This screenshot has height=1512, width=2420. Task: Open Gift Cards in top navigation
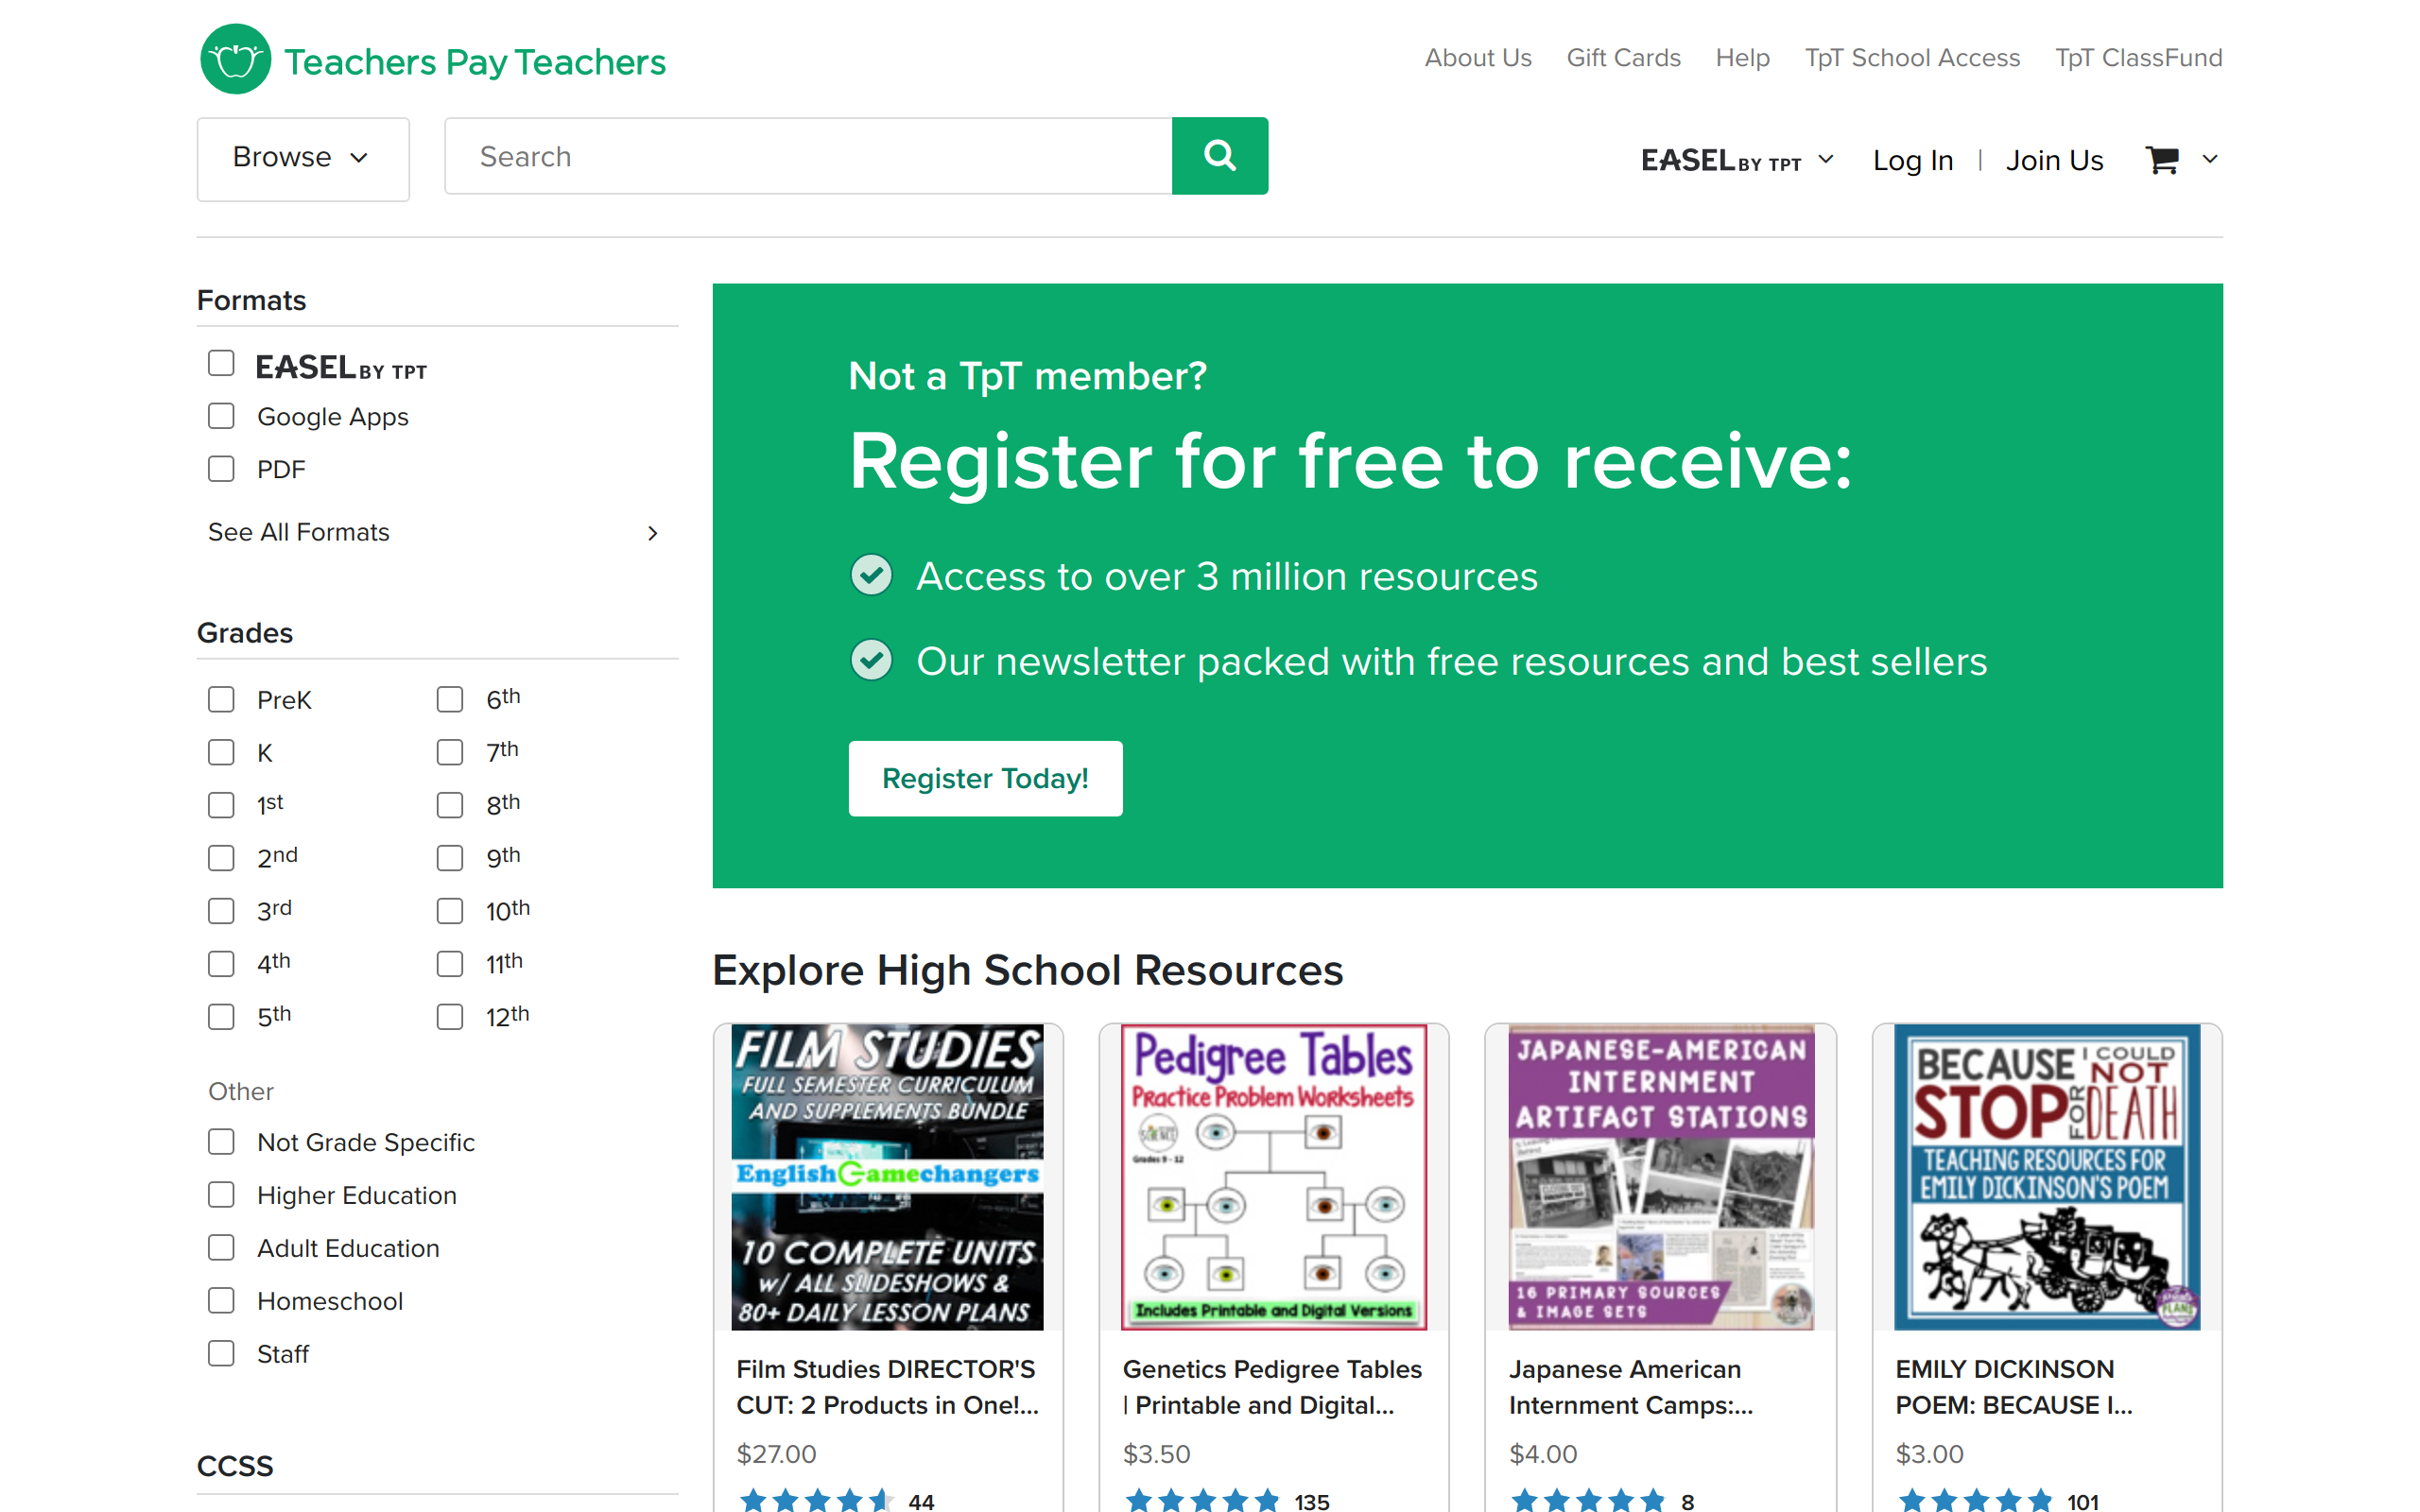coord(1622,58)
